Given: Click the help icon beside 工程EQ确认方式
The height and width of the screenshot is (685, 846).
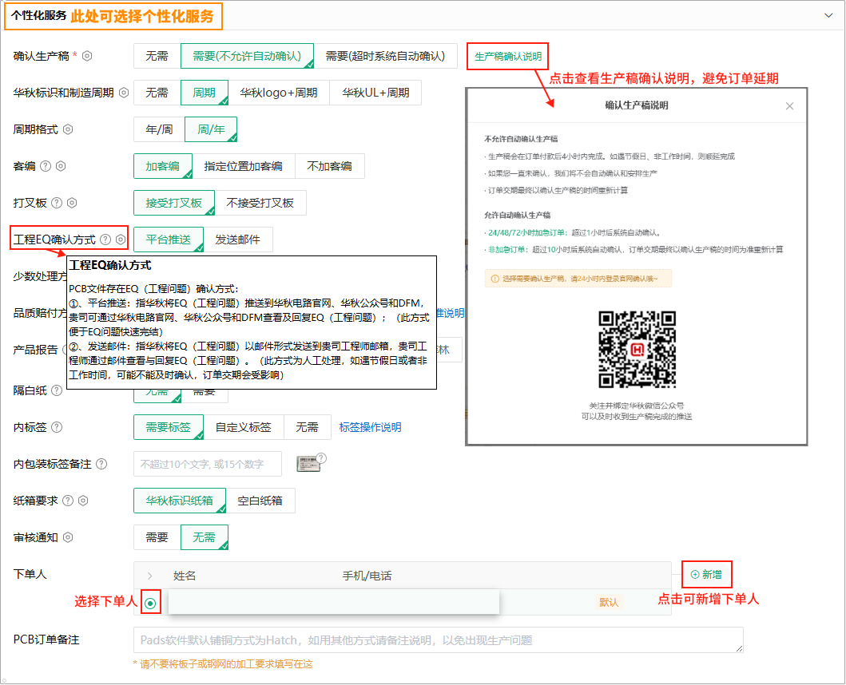Looking at the screenshot, I should (x=105, y=240).
